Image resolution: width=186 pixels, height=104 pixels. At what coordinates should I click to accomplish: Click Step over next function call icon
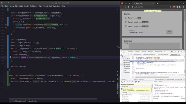(124, 82)
